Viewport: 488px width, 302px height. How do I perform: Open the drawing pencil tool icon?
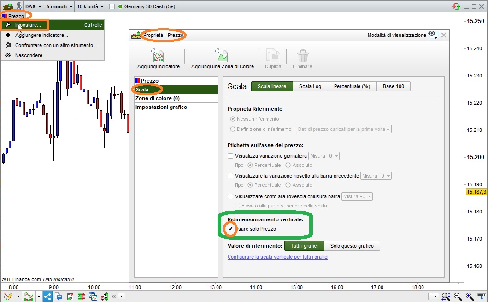point(8,296)
